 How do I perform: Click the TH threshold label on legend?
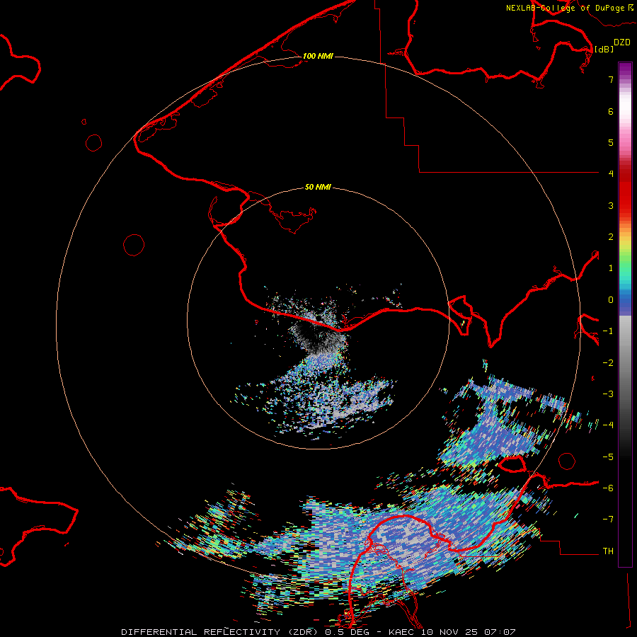[x=608, y=551]
